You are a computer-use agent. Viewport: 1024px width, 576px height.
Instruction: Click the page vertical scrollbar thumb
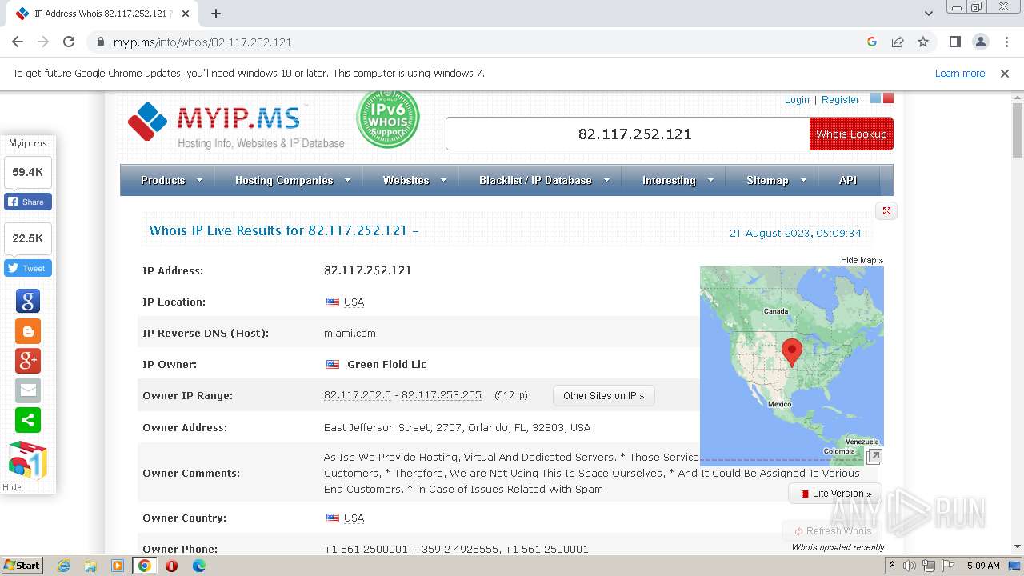tap(1018, 130)
